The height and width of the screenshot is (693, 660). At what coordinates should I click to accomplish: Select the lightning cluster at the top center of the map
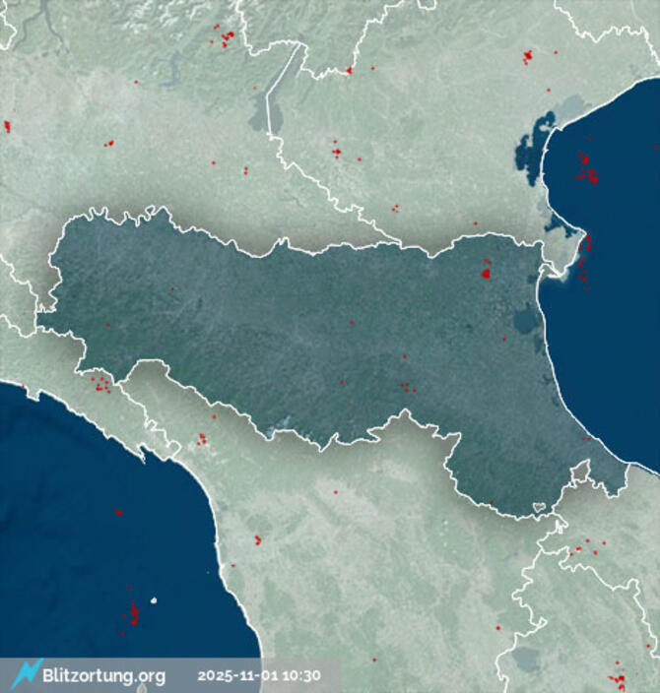226,38
